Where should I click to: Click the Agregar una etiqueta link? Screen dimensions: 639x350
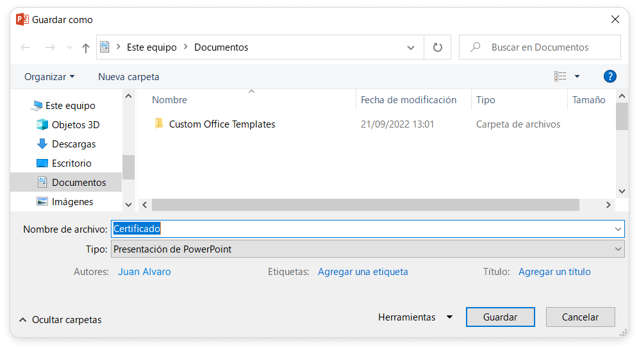[363, 272]
